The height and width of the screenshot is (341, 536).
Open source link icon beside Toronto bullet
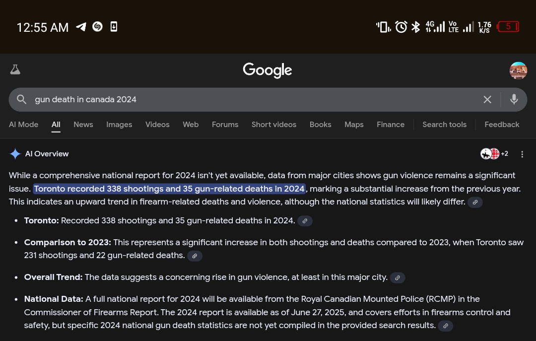tap(305, 221)
